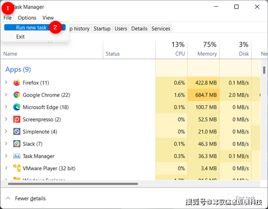The height and width of the screenshot is (209, 268).
Task: Select the Screenpresso (2) row name
Action: [x=42, y=120]
